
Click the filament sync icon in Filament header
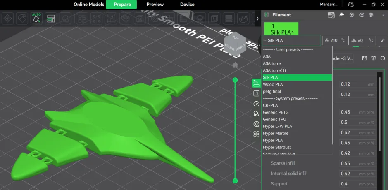331,15
